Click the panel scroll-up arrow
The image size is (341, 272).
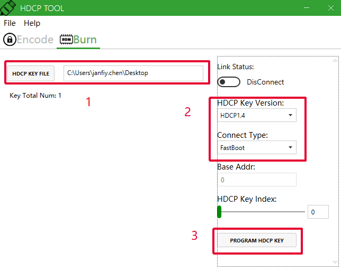[335, 60]
